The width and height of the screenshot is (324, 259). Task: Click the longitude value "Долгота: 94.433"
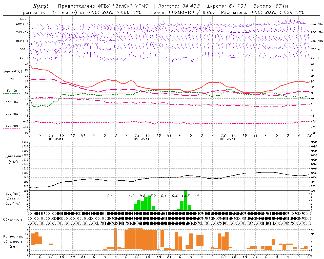click(x=179, y=6)
